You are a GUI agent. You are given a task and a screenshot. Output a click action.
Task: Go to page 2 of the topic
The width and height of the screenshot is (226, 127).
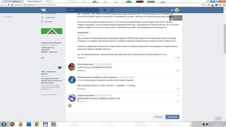point(175,18)
